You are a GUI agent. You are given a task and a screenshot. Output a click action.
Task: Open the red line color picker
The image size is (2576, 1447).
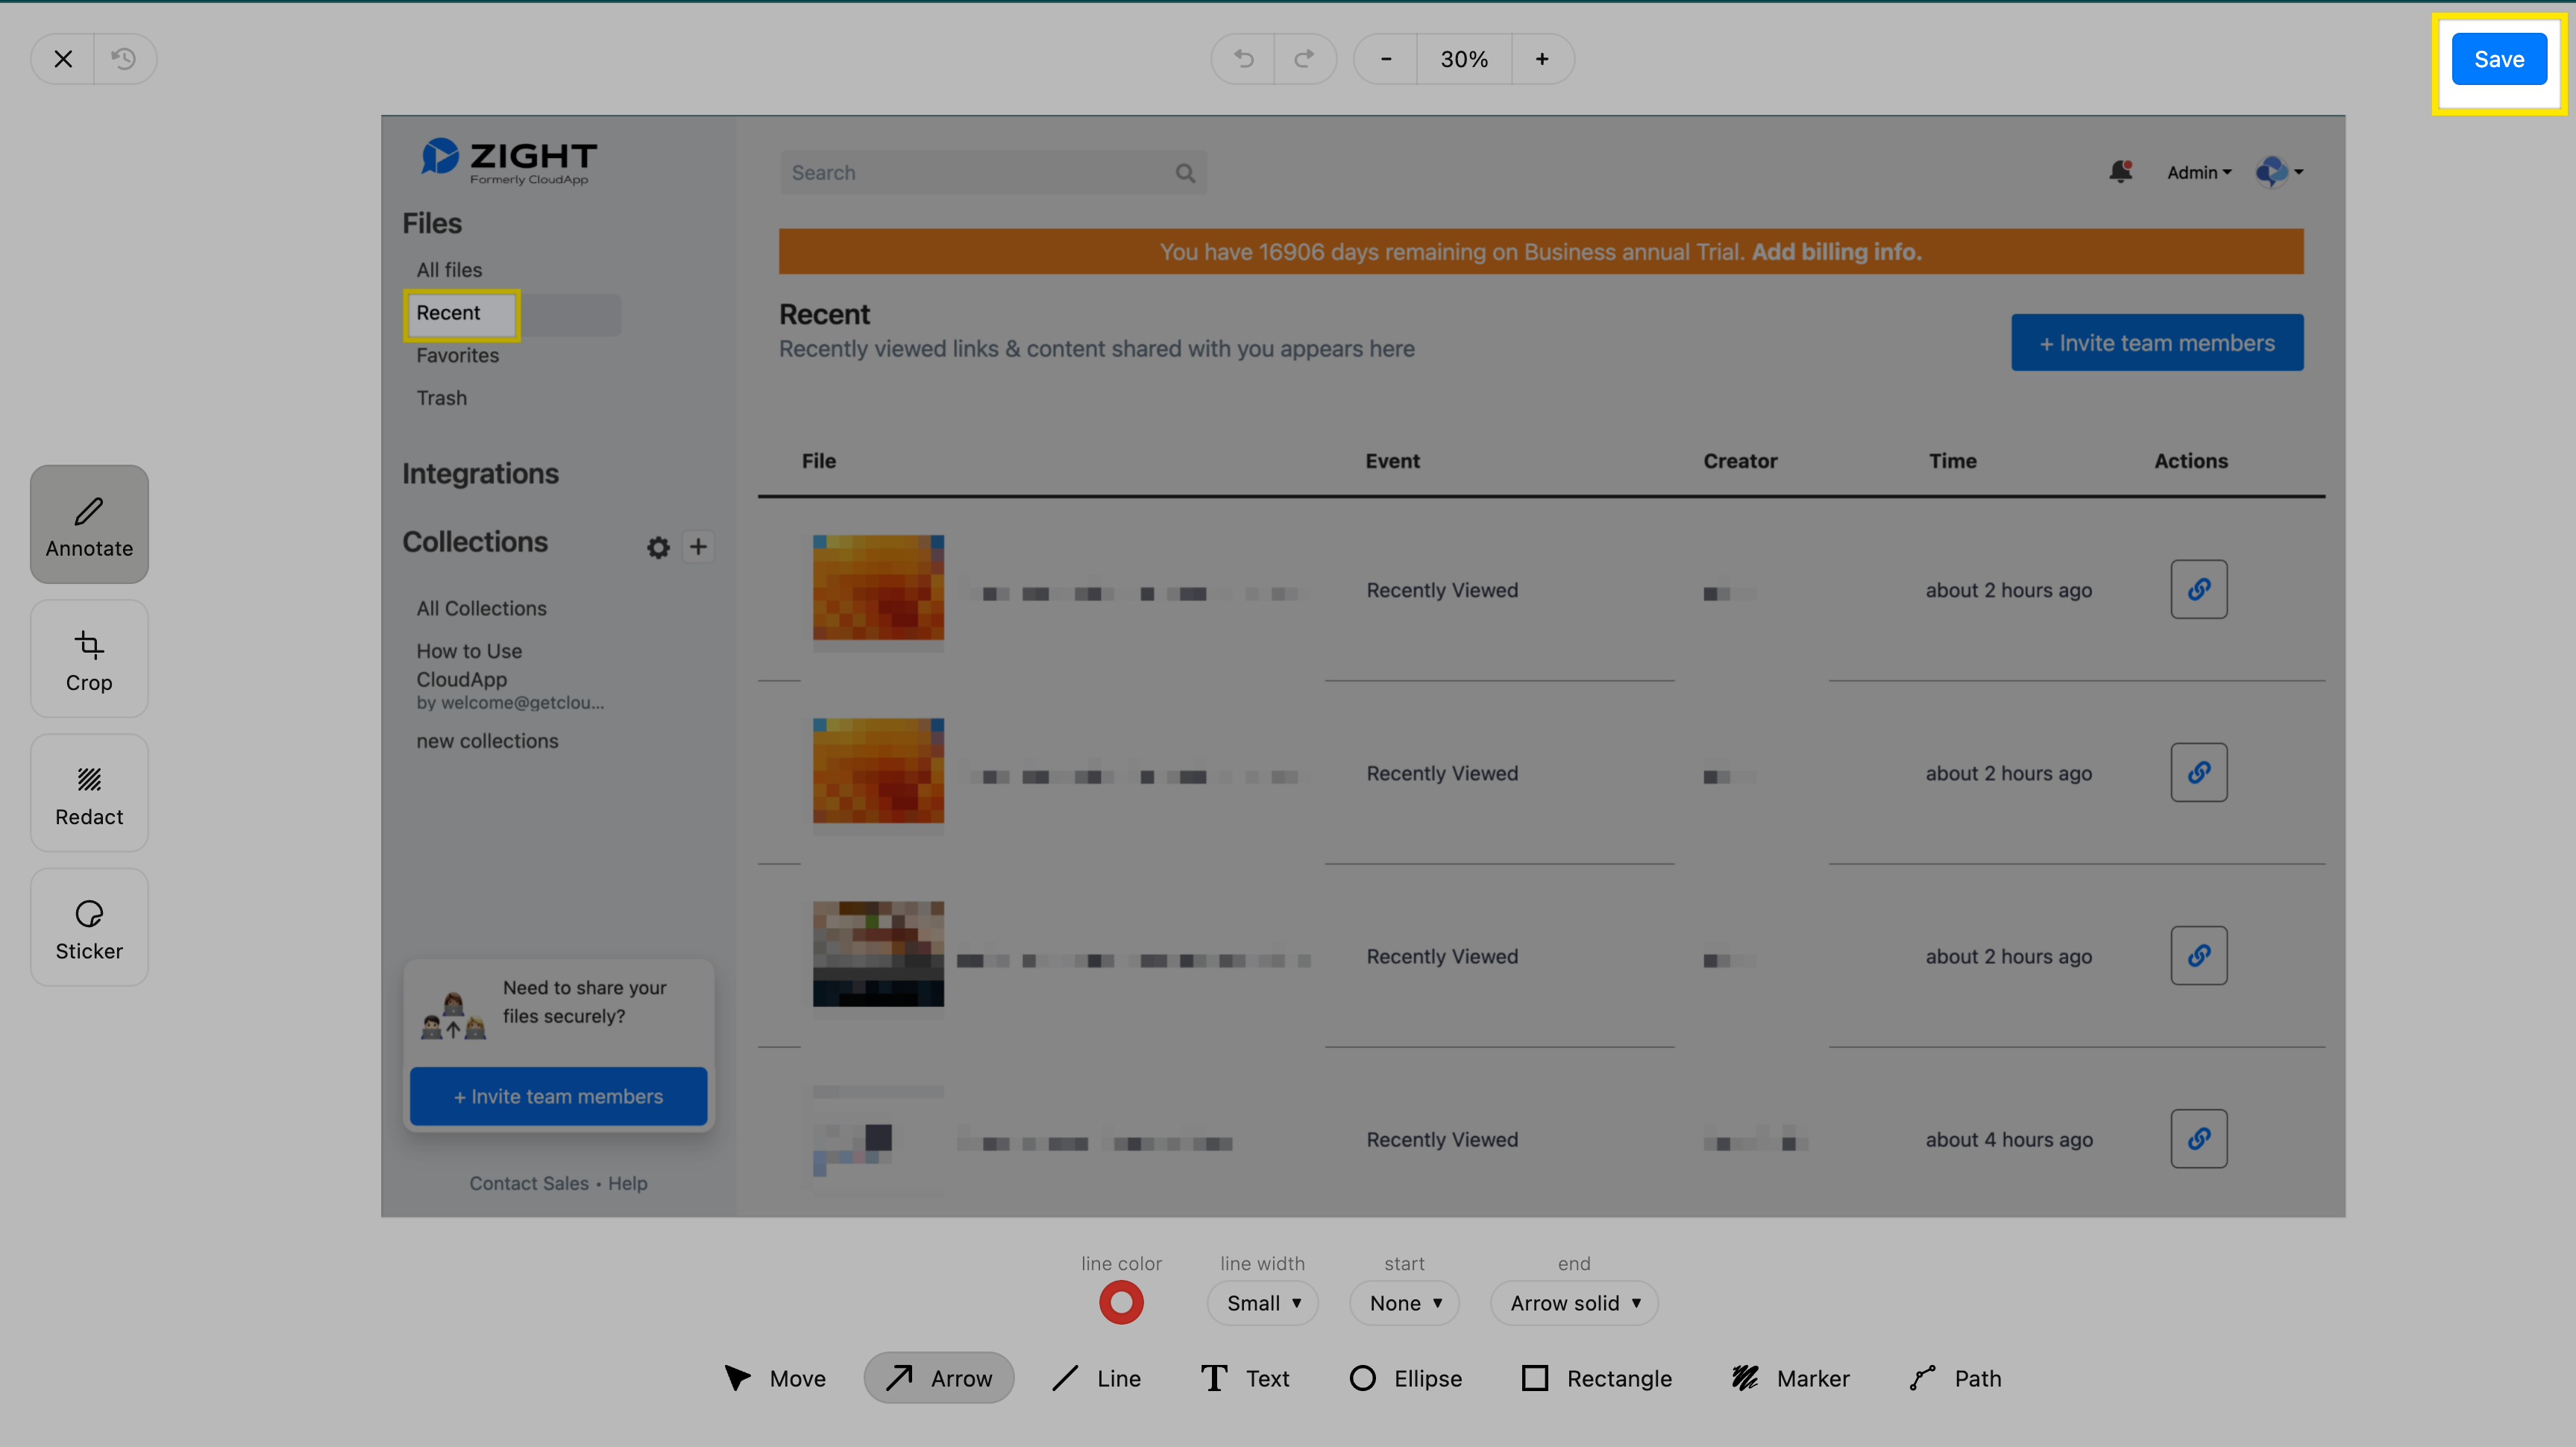click(x=1121, y=1302)
